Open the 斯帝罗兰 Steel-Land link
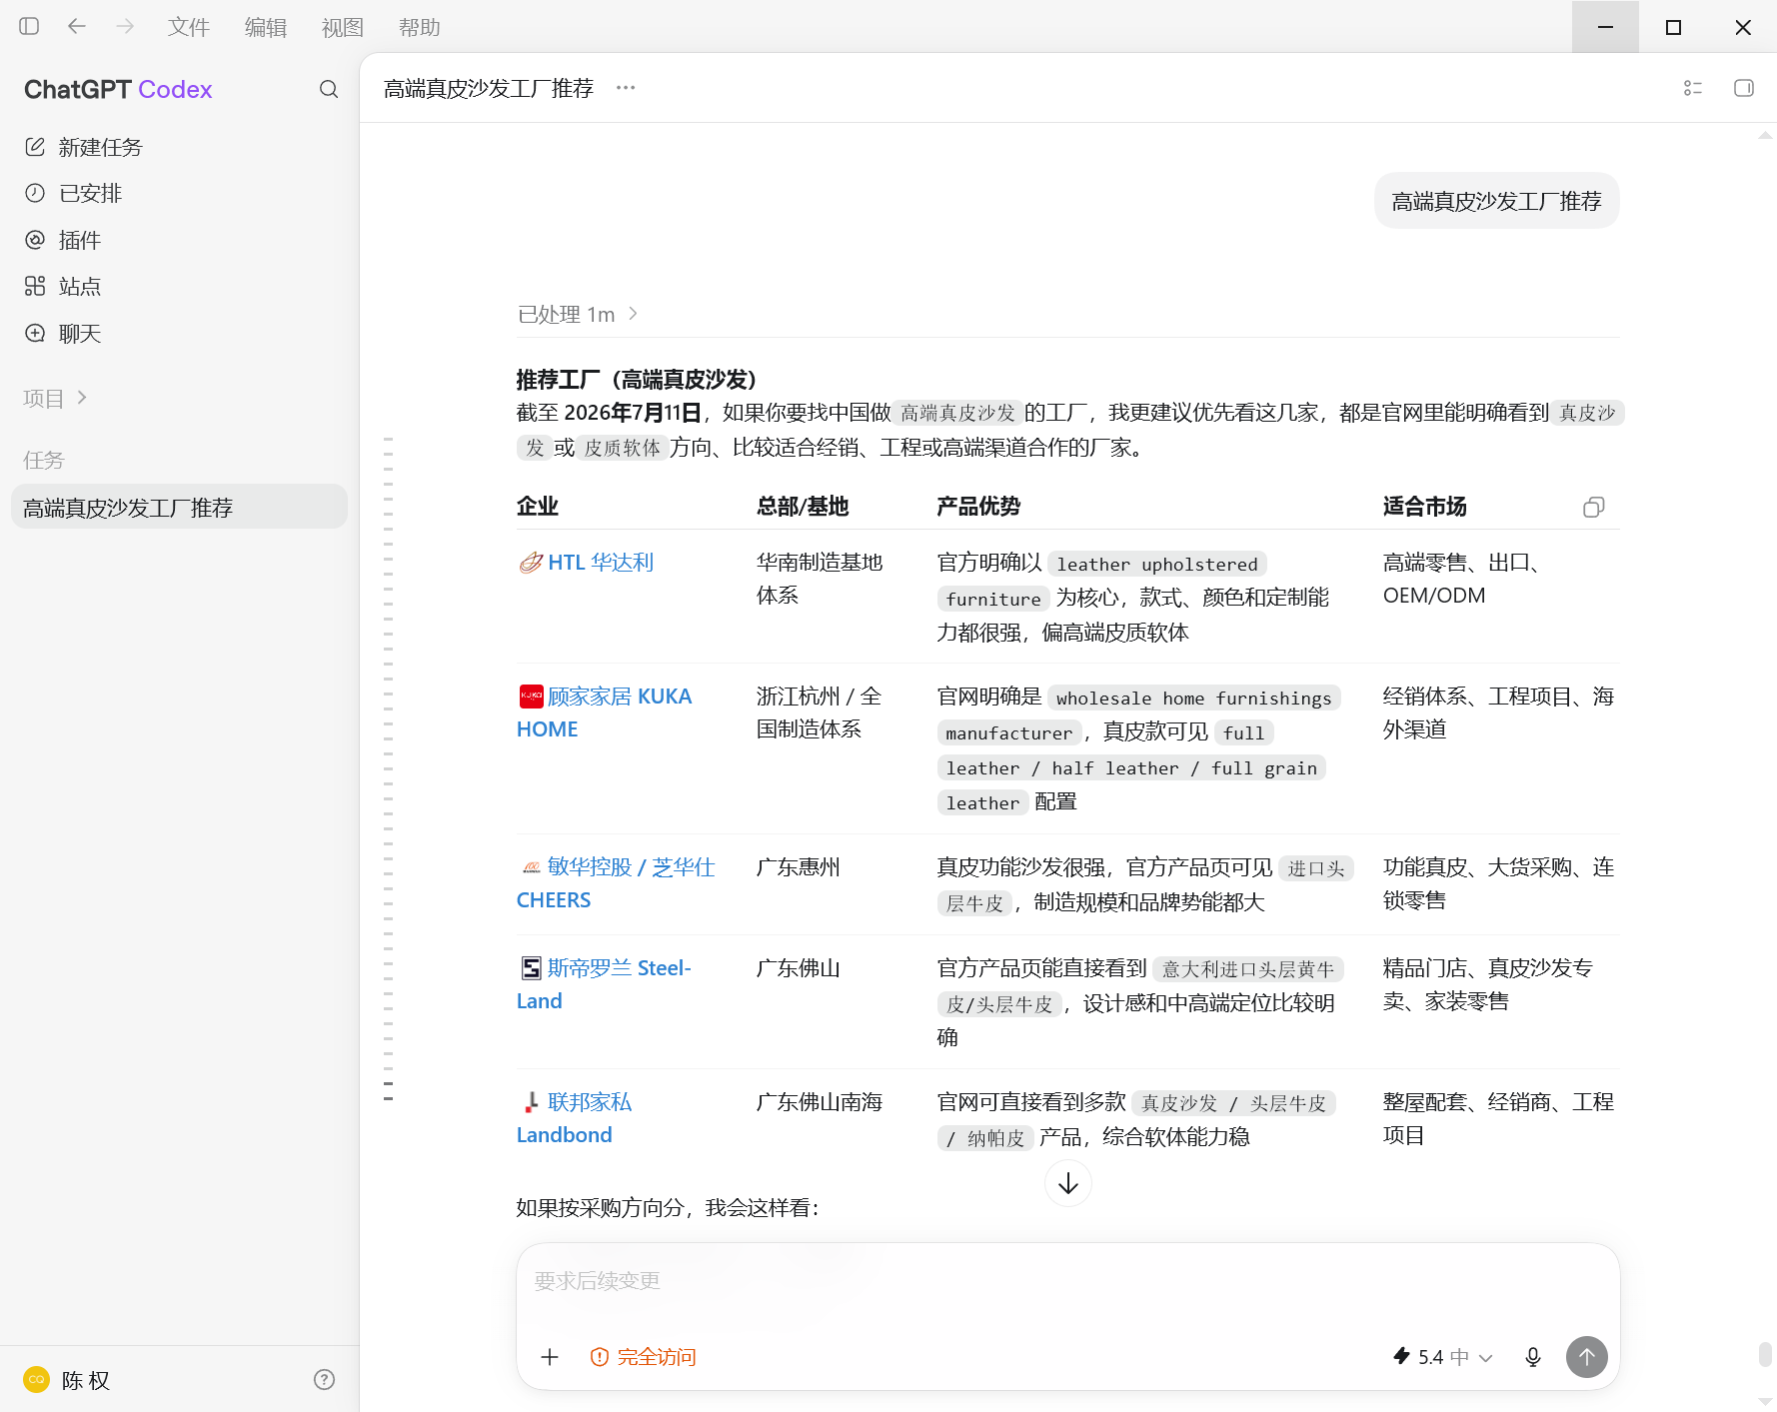Image resolution: width=1777 pixels, height=1412 pixels. click(605, 984)
